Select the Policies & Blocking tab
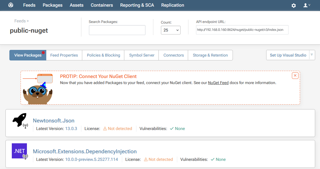The image size is (320, 169). pyautogui.click(x=103, y=55)
